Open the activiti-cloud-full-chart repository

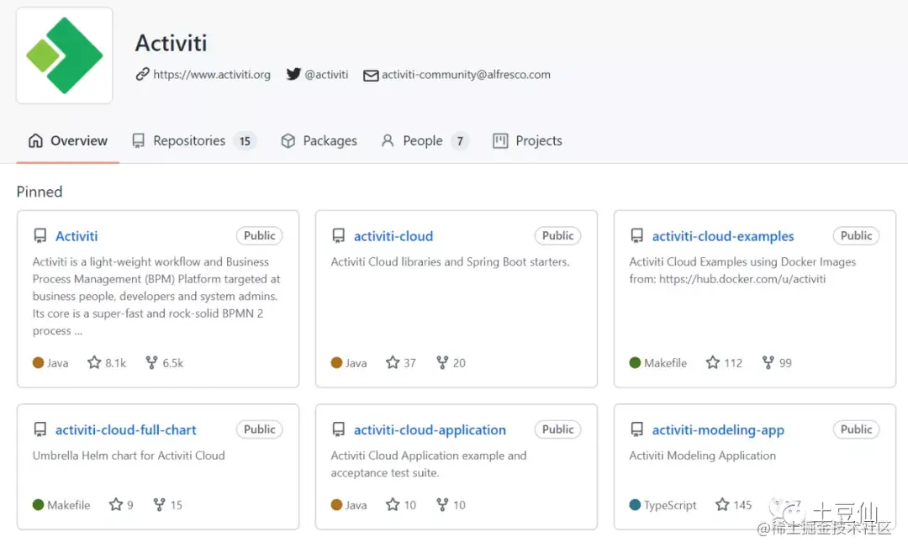point(126,429)
